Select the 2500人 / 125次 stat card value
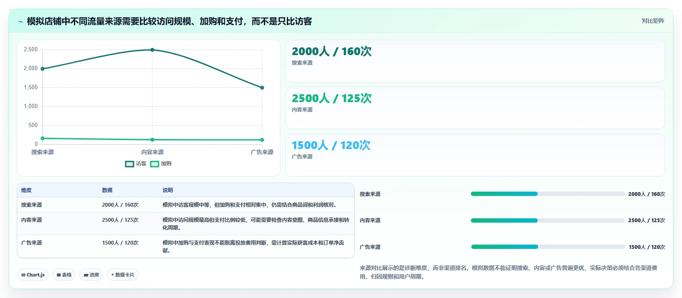Screen dimensions: 682x298 tap(331, 98)
